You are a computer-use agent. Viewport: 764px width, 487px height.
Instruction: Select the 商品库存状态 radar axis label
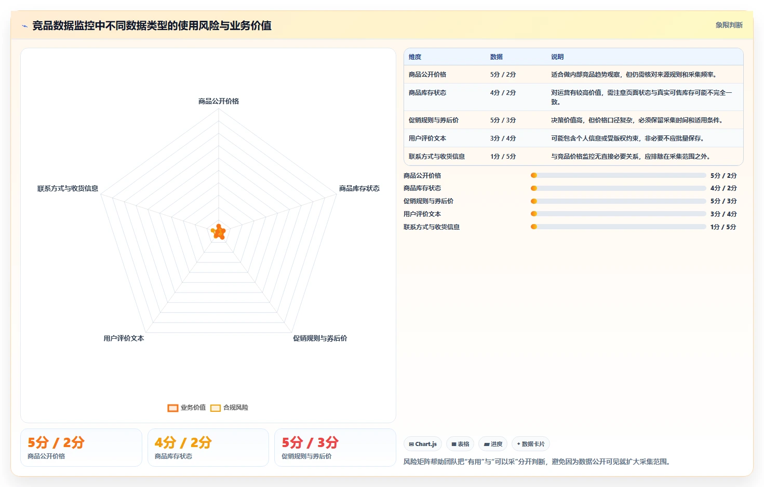coord(359,188)
